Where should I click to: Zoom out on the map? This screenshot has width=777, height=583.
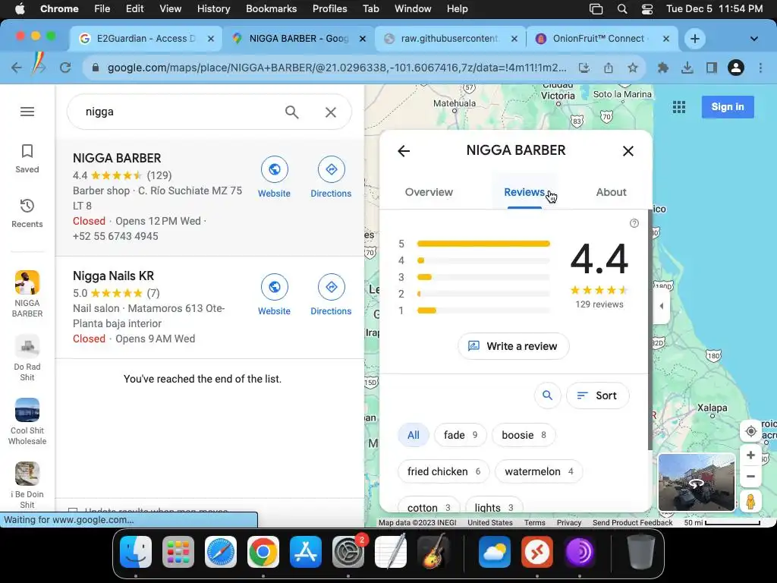(x=750, y=477)
